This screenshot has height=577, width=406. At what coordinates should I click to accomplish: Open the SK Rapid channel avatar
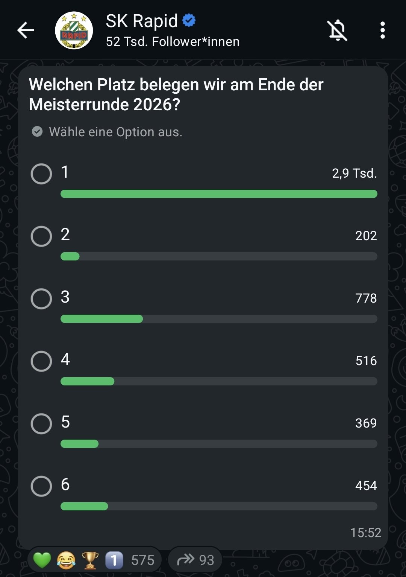74,30
